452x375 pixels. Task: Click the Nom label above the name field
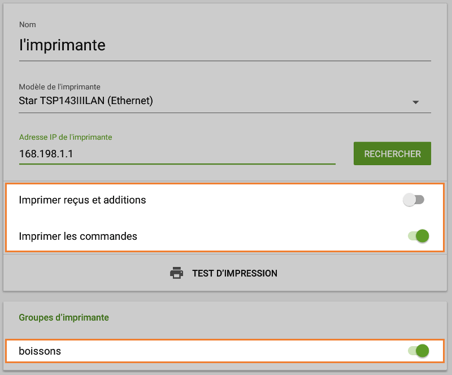coord(28,25)
